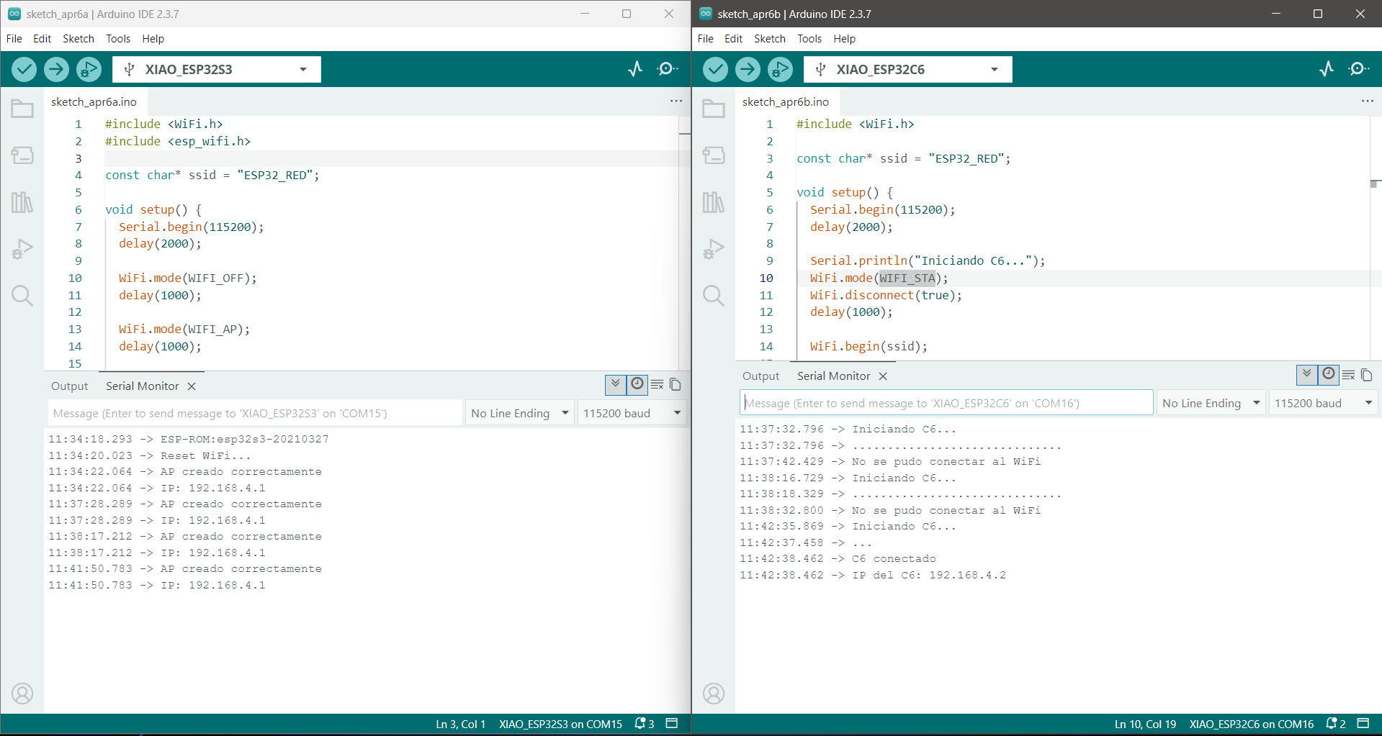Open Boards Manager in left window sidebar
The width and height of the screenshot is (1382, 736).
pos(22,155)
